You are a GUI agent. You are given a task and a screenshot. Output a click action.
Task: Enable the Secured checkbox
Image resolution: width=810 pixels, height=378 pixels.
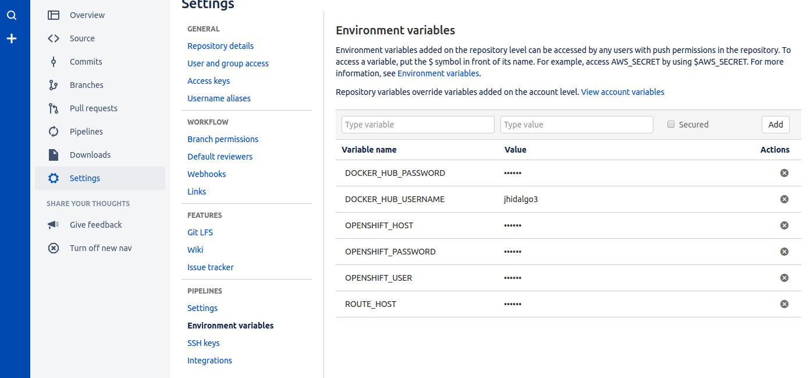click(671, 124)
